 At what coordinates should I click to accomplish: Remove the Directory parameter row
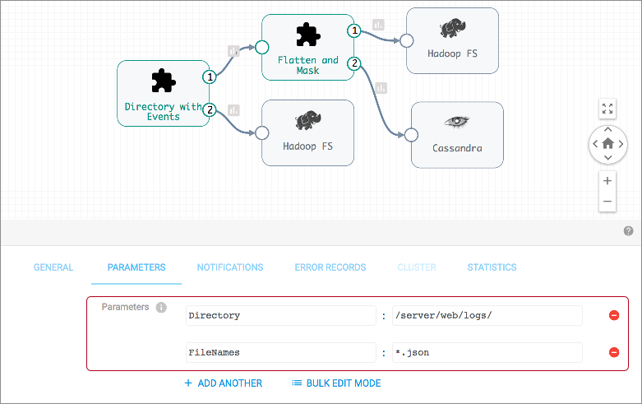613,315
